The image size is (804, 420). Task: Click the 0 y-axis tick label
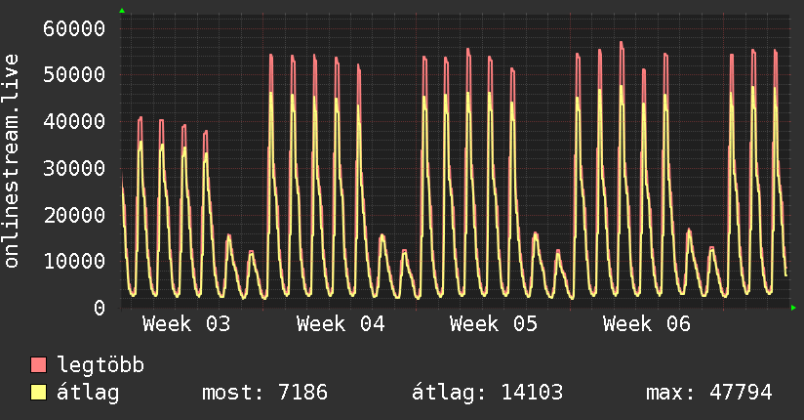click(99, 308)
